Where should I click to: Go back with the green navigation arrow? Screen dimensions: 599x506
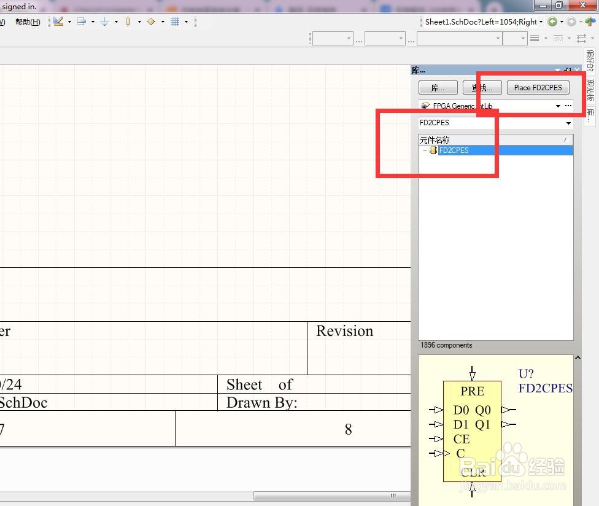click(552, 21)
